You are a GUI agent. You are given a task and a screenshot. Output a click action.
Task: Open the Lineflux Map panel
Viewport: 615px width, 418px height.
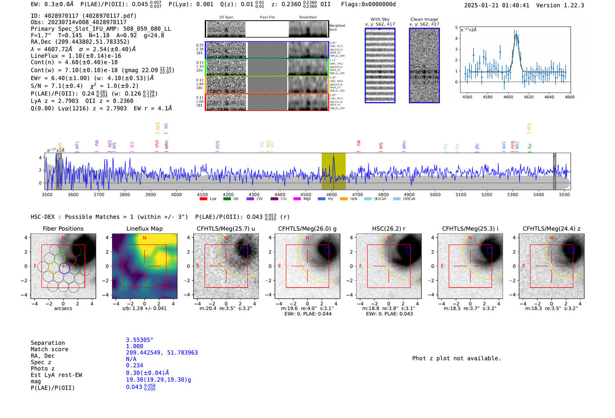pyautogui.click(x=145, y=266)
